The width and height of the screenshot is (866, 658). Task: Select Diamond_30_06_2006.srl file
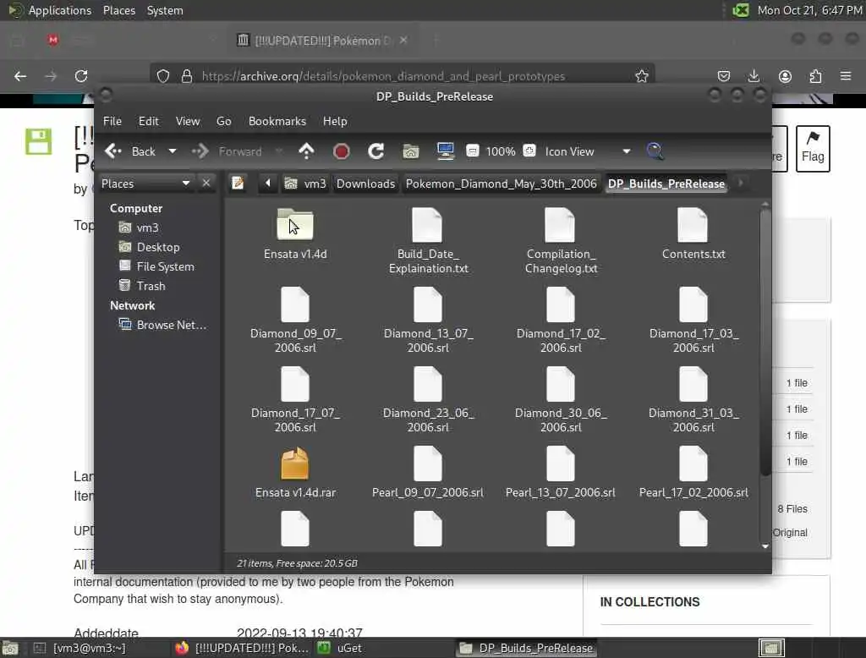coord(561,400)
